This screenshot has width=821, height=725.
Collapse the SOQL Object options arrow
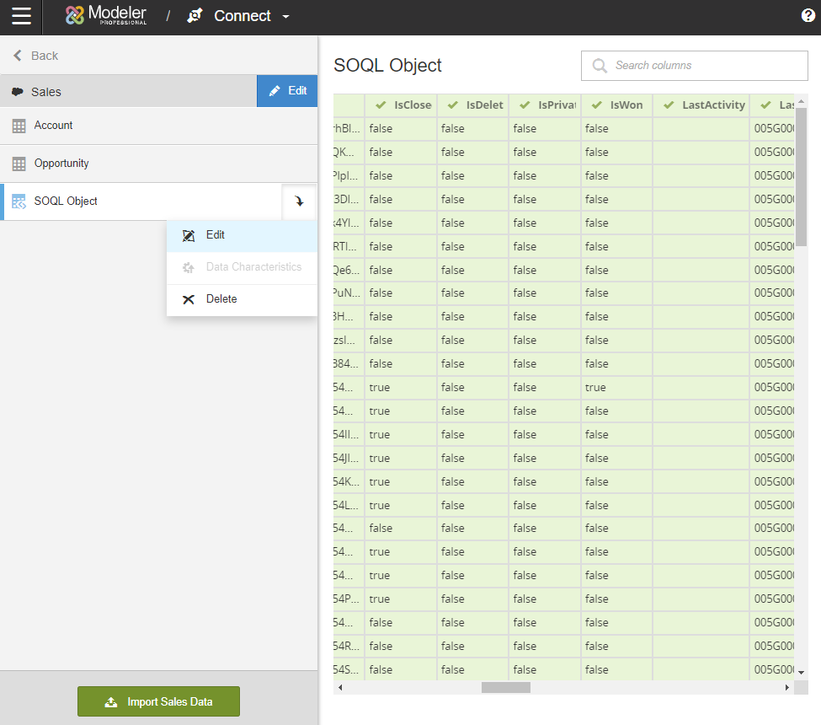click(x=299, y=202)
